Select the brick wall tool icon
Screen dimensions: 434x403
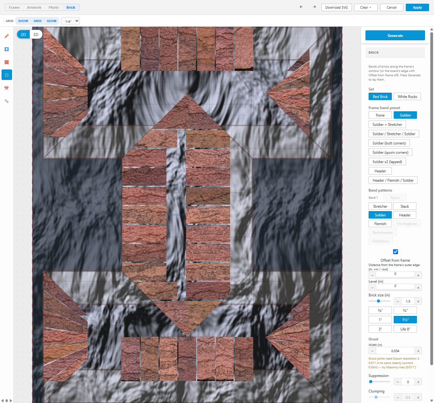[7, 62]
